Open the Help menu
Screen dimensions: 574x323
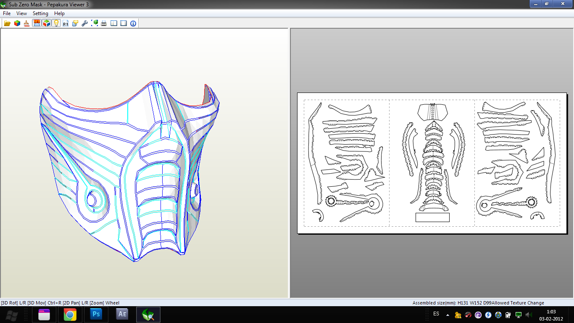(59, 13)
